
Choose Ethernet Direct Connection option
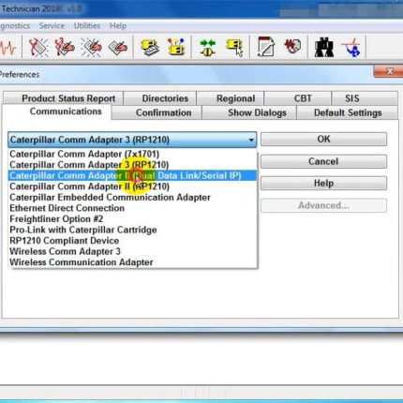click(132, 208)
